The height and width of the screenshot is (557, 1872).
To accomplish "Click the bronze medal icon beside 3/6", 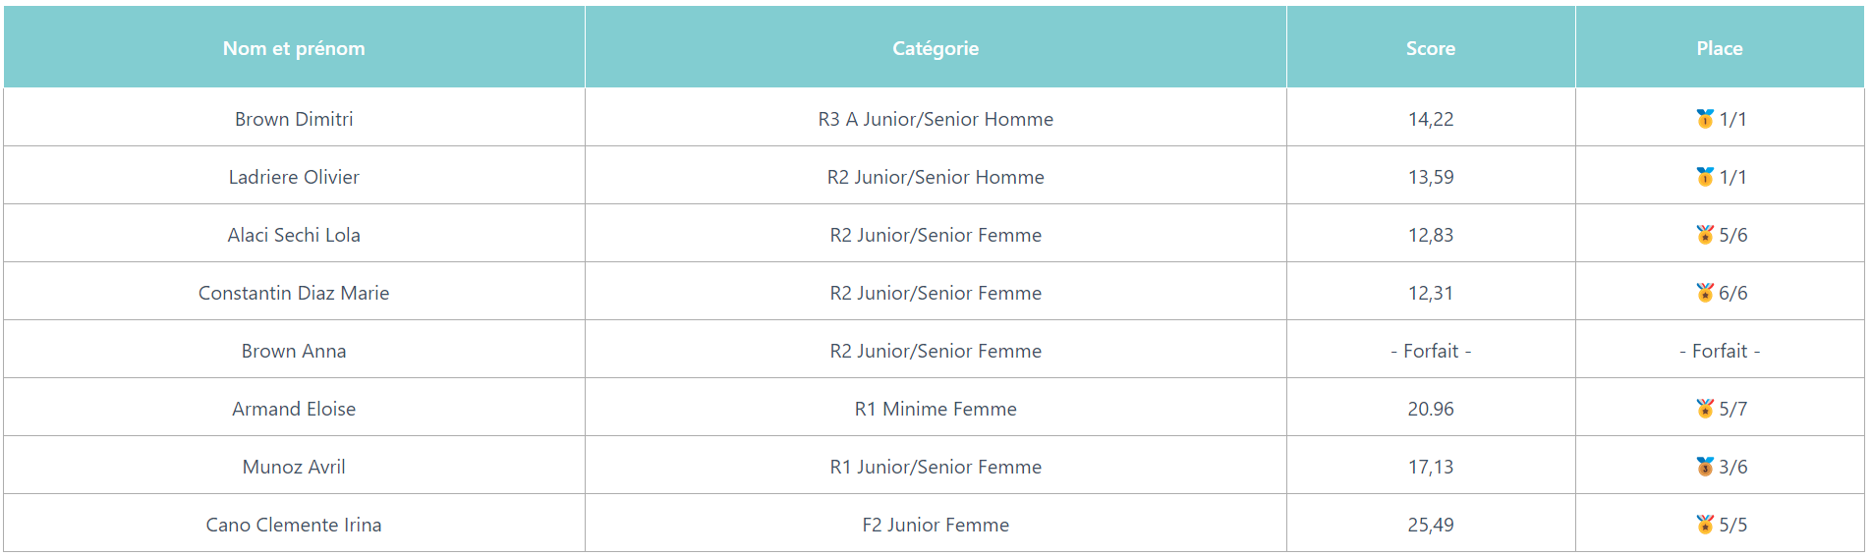I will point(1705,467).
